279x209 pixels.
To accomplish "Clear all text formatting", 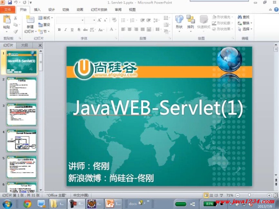I will pos(114,20).
